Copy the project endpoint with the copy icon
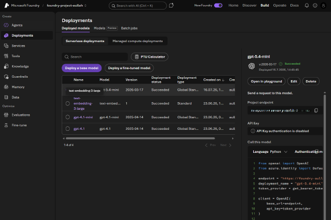 316,111
